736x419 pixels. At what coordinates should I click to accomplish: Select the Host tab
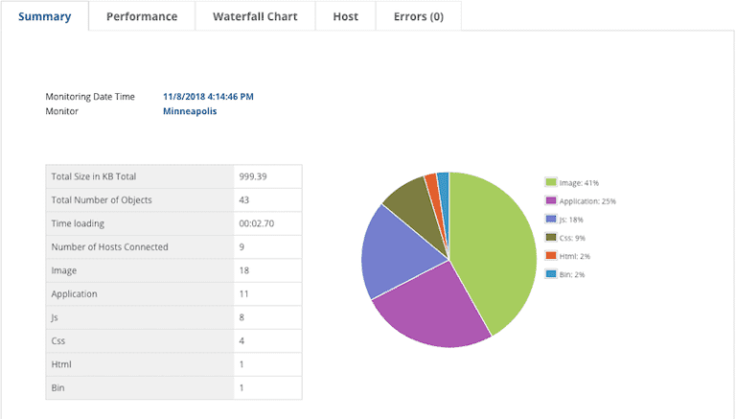[345, 16]
